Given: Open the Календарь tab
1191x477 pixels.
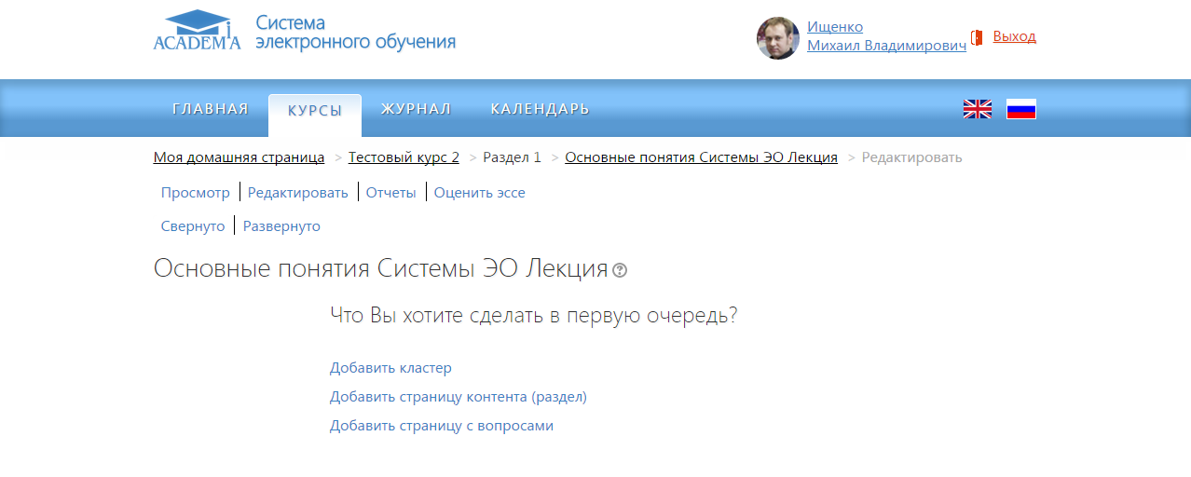Looking at the screenshot, I should coord(540,109).
